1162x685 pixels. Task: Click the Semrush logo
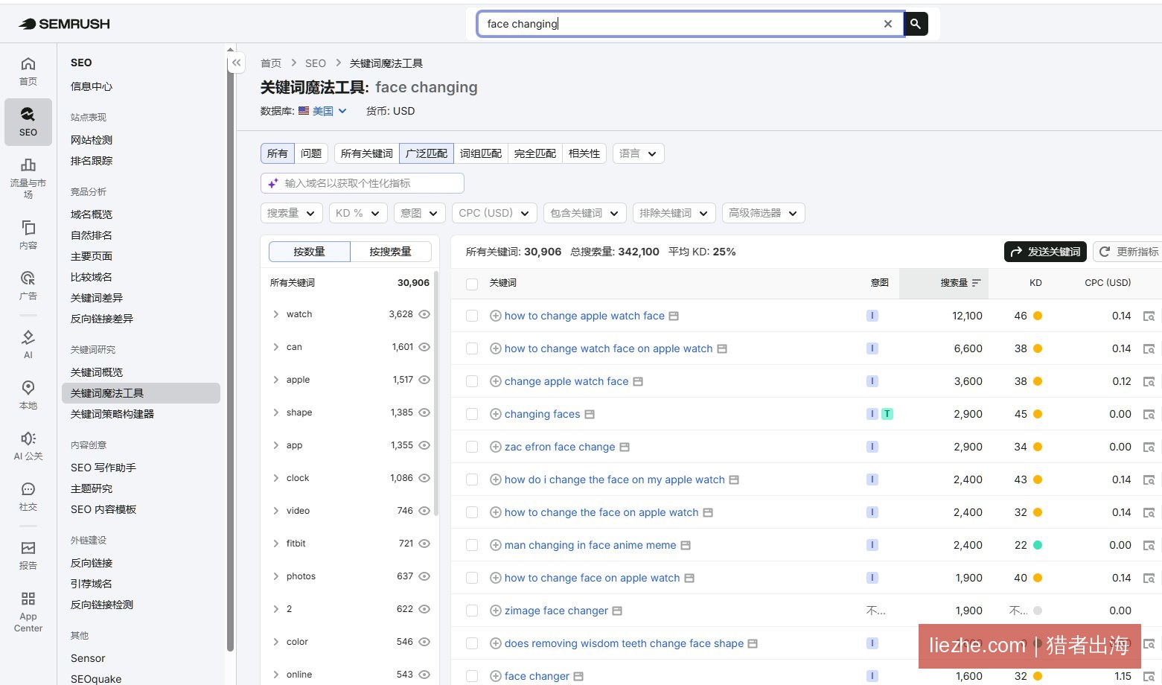[x=64, y=24]
